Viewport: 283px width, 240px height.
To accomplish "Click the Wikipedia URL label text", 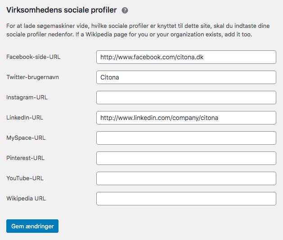I will pyautogui.click(x=26, y=198).
